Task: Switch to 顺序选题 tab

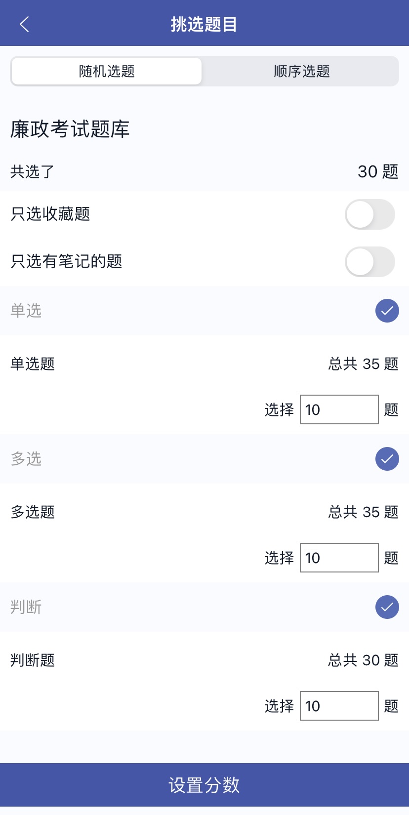Action: 301,71
